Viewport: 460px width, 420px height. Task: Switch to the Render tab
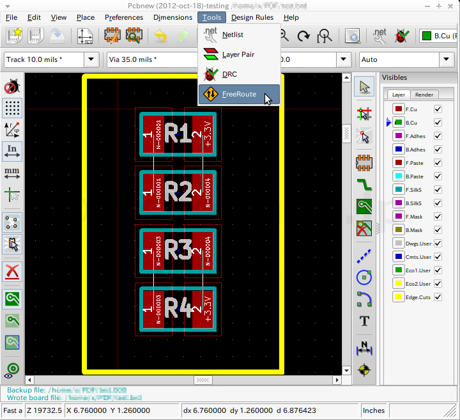click(x=424, y=95)
